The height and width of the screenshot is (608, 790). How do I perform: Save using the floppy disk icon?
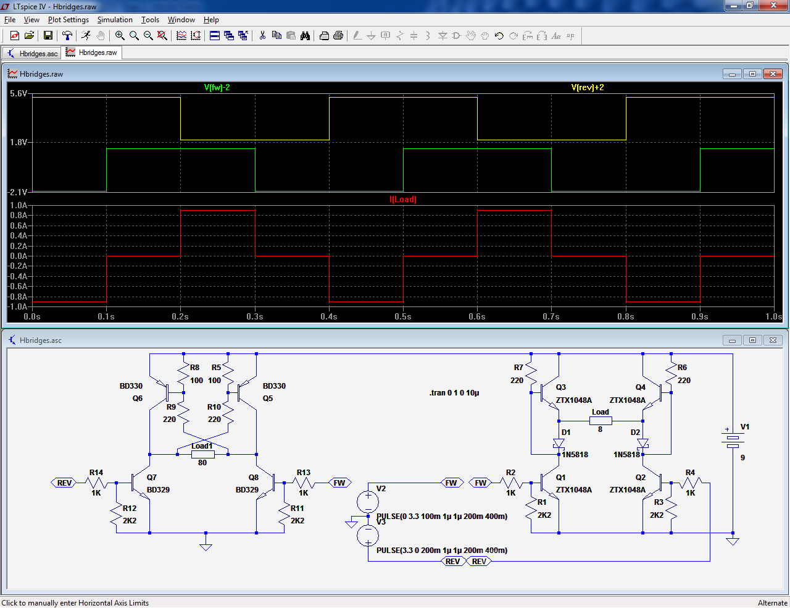pyautogui.click(x=48, y=36)
